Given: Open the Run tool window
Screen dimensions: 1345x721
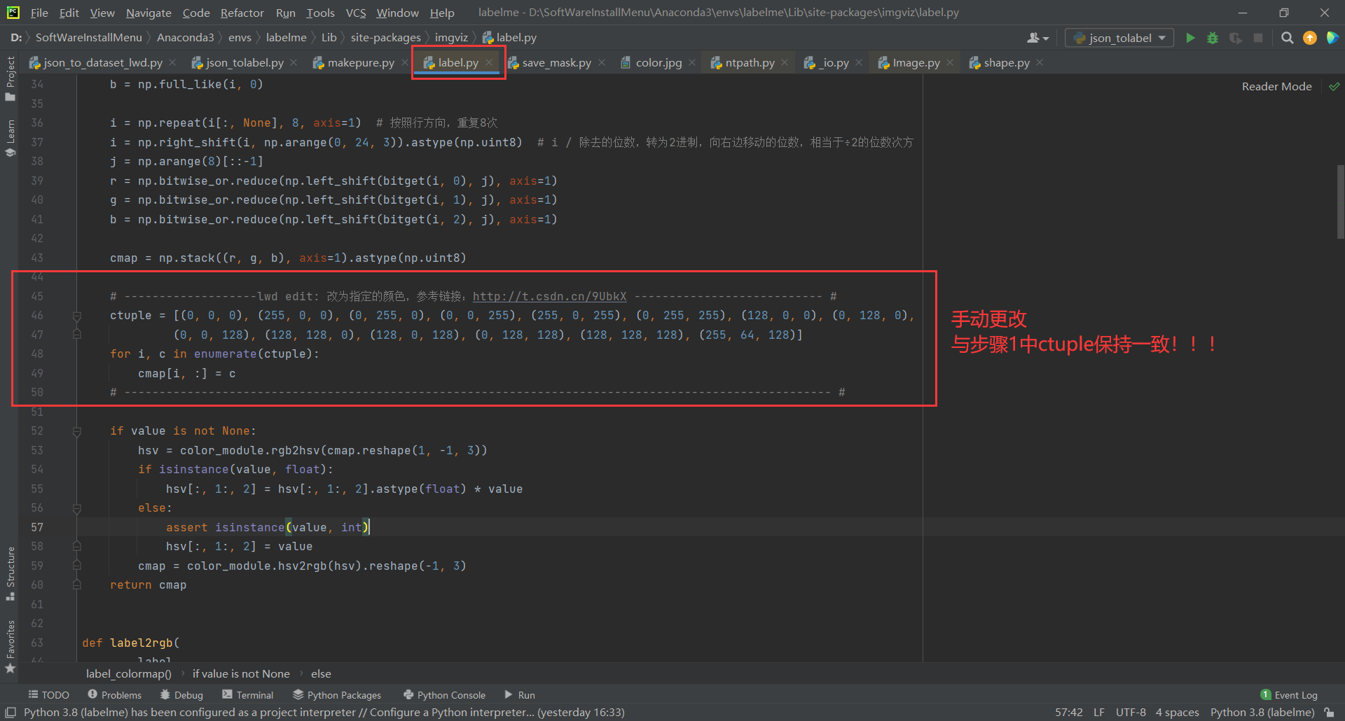Looking at the screenshot, I should pyautogui.click(x=520, y=694).
